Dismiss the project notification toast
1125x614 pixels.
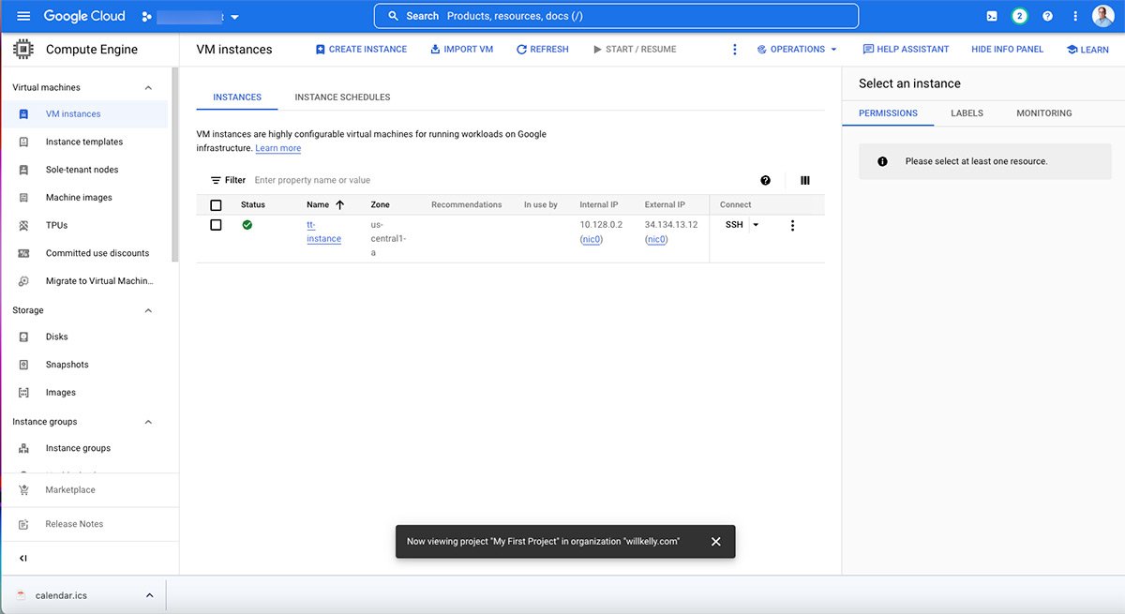click(715, 541)
